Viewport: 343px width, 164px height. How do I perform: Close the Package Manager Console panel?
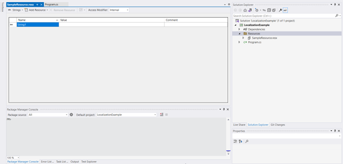(228, 109)
